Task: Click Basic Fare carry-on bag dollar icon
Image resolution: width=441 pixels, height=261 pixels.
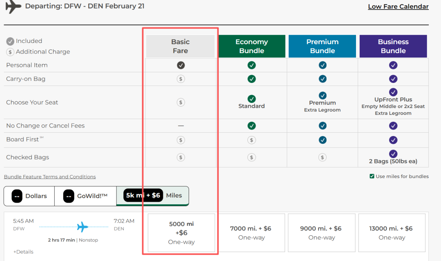Action: 181,79
